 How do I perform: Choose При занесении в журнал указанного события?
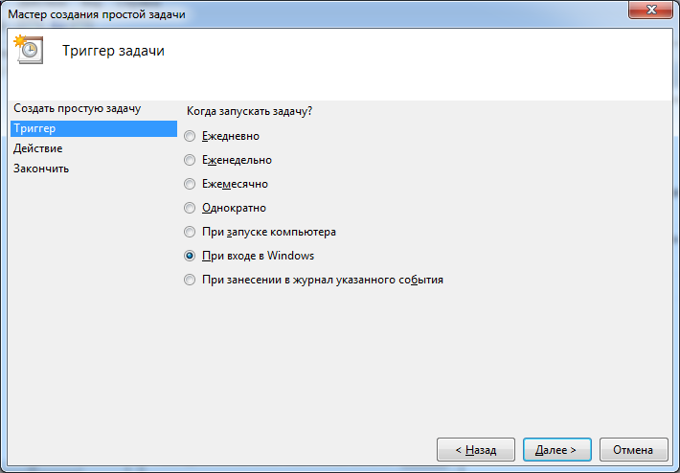coord(191,280)
